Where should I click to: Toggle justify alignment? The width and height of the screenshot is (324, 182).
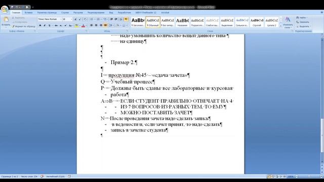[x=105, y=25]
